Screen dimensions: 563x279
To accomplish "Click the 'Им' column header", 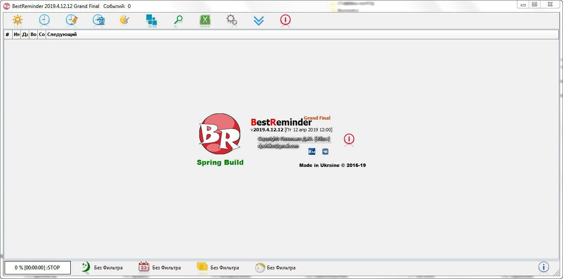I will [x=16, y=35].
